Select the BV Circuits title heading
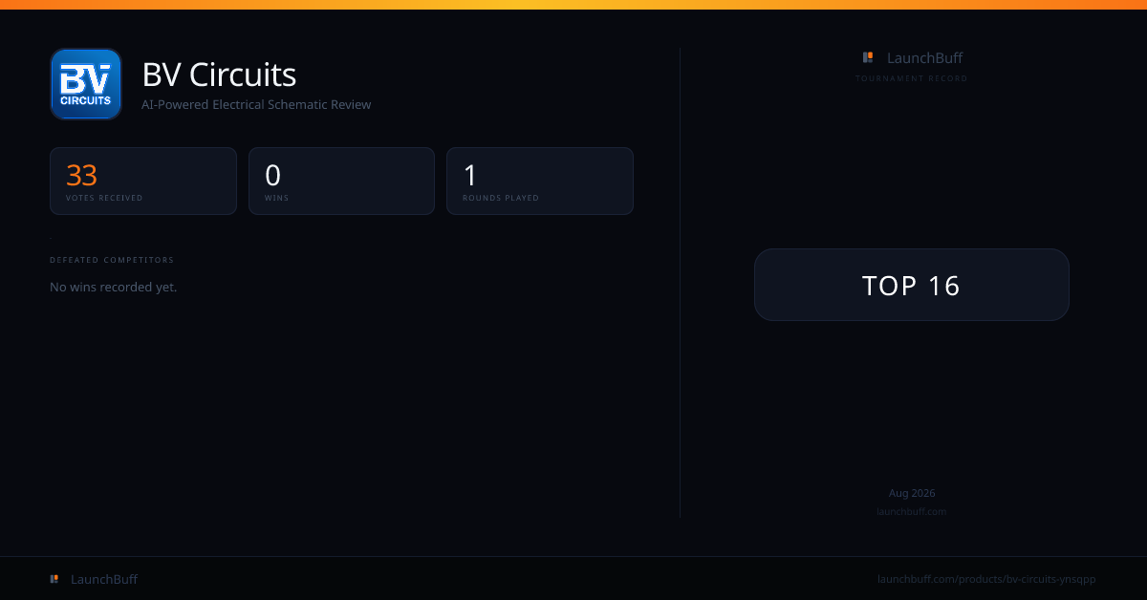This screenshot has height=600, width=1147. [x=219, y=74]
